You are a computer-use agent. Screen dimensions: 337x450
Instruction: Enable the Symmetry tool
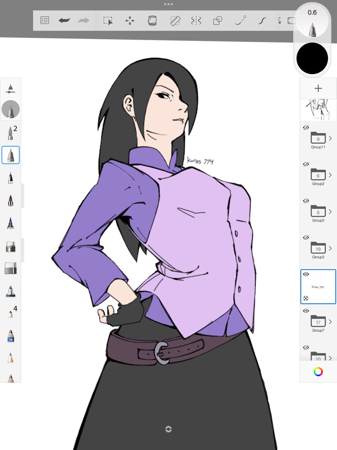tap(196, 21)
